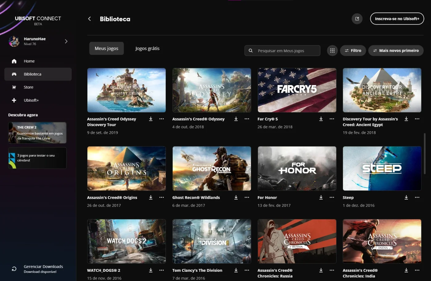Open the Mais novos primeiro sort dropdown
Viewport: 431px width, 281px height.
tap(396, 51)
